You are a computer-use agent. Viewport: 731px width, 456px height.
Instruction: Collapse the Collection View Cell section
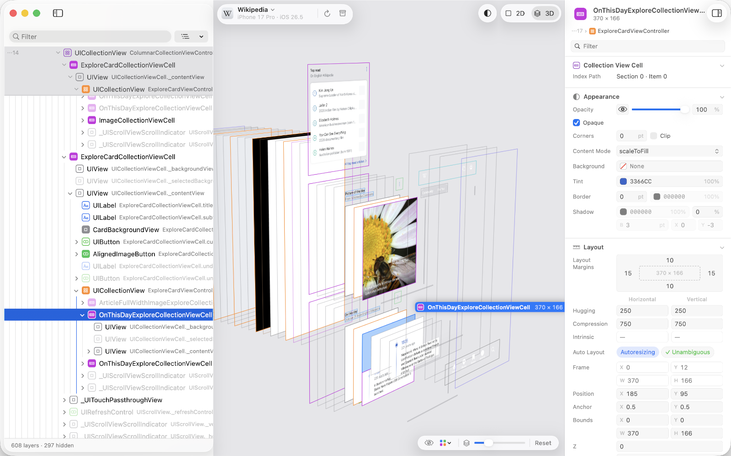pyautogui.click(x=722, y=65)
